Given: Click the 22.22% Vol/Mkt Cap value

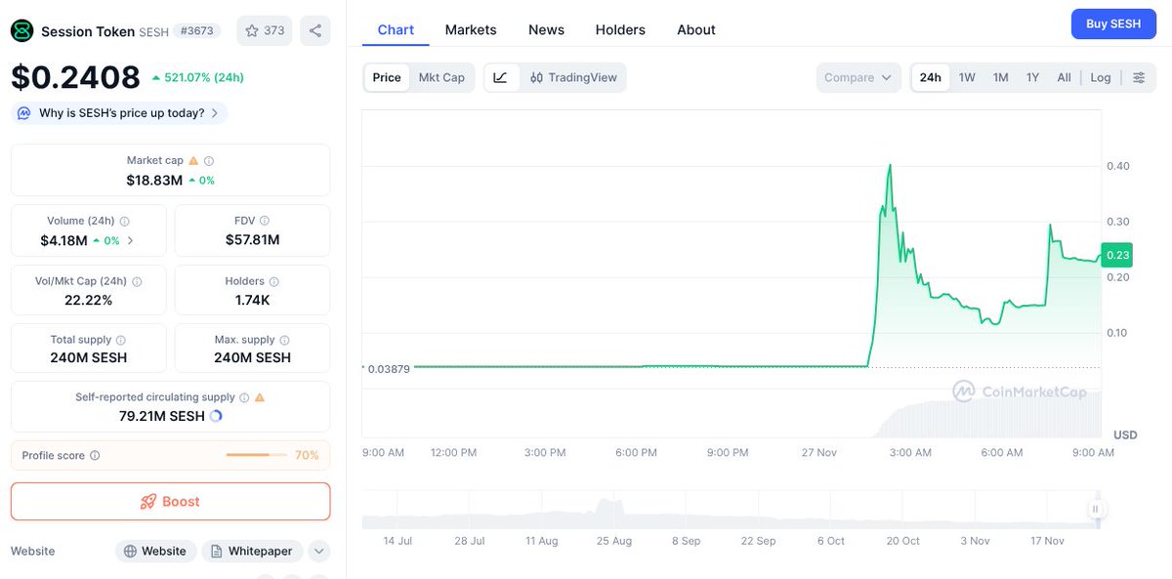Looking at the screenshot, I should (89, 300).
